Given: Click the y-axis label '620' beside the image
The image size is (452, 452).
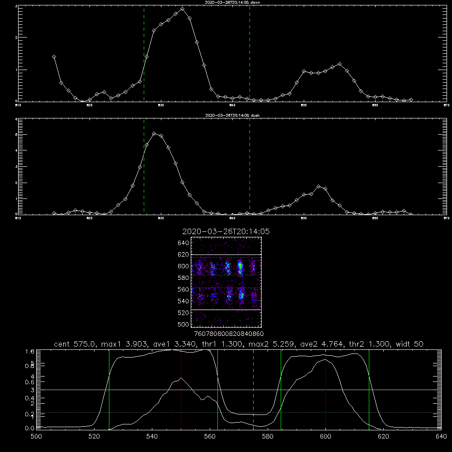Looking at the screenshot, I should tap(184, 254).
